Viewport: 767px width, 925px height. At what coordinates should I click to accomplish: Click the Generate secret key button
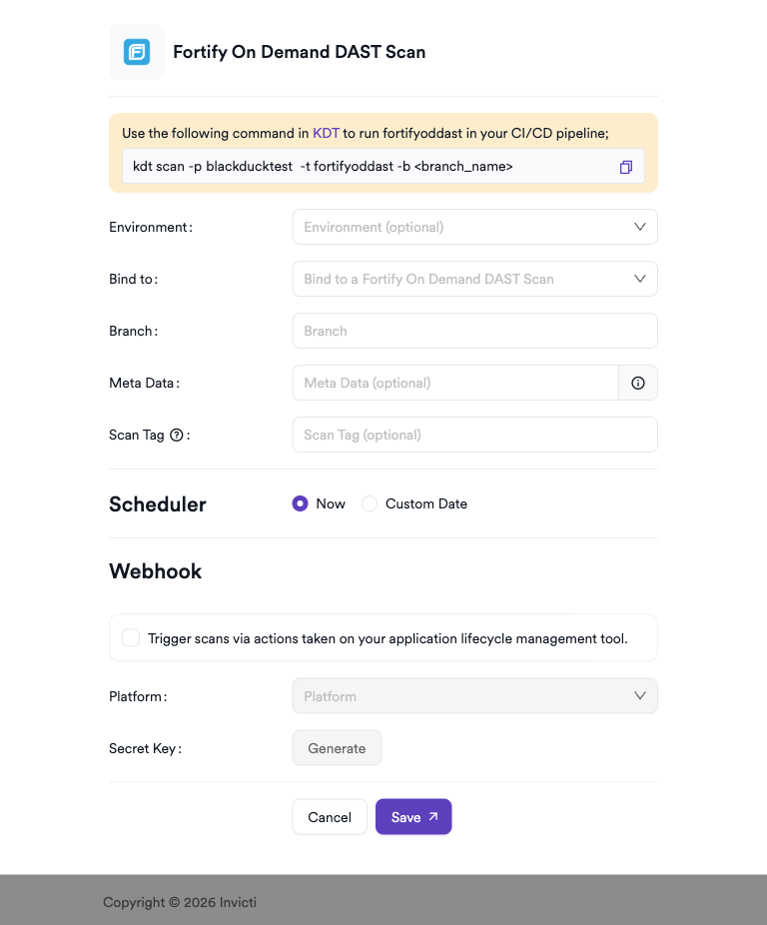337,748
